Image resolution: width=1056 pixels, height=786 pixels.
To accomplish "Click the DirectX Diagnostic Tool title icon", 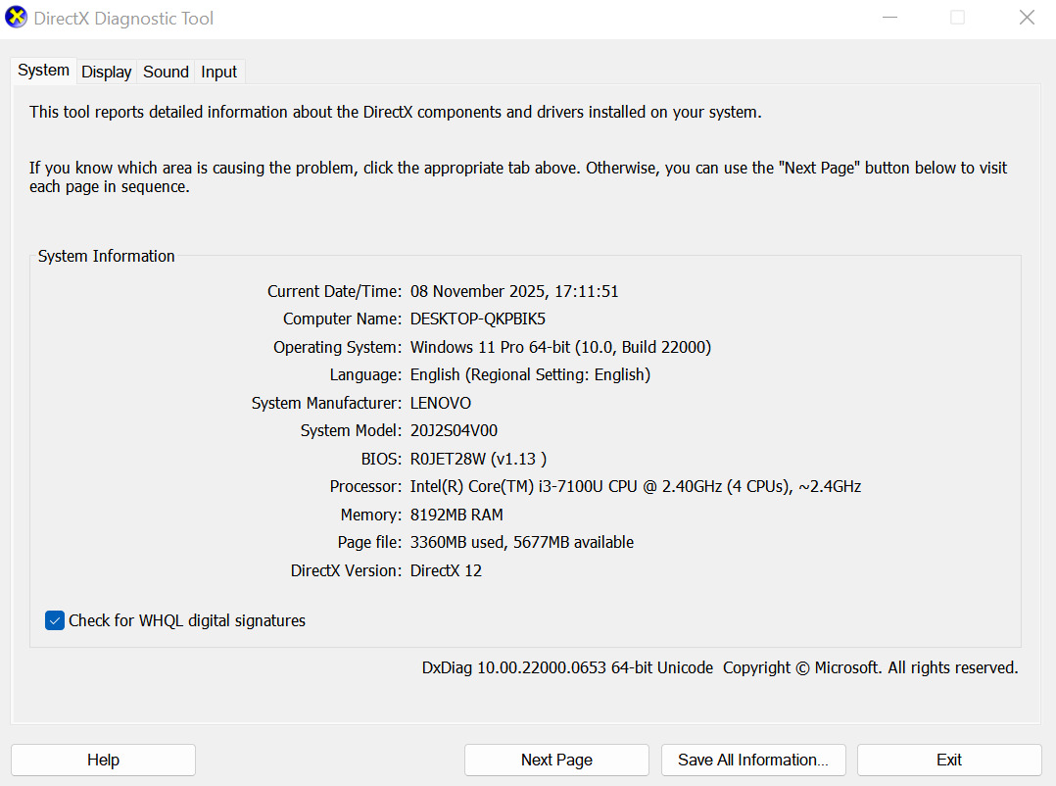I will 17,18.
